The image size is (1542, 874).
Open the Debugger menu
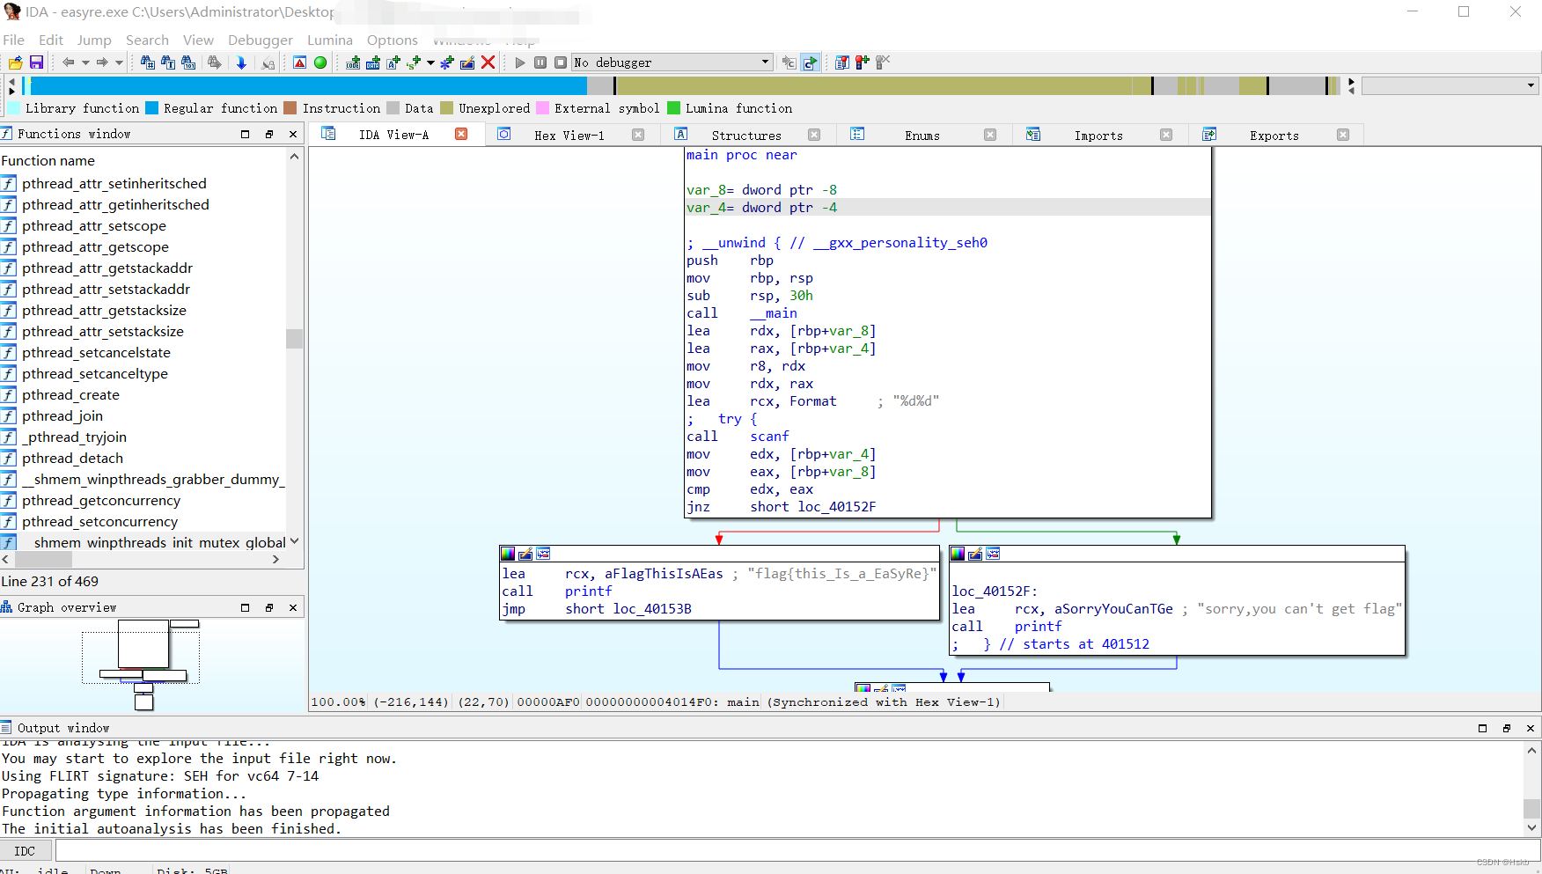click(261, 40)
